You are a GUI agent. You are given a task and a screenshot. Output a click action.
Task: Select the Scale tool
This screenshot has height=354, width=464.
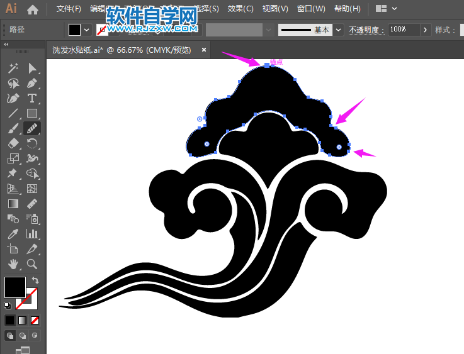(13, 158)
